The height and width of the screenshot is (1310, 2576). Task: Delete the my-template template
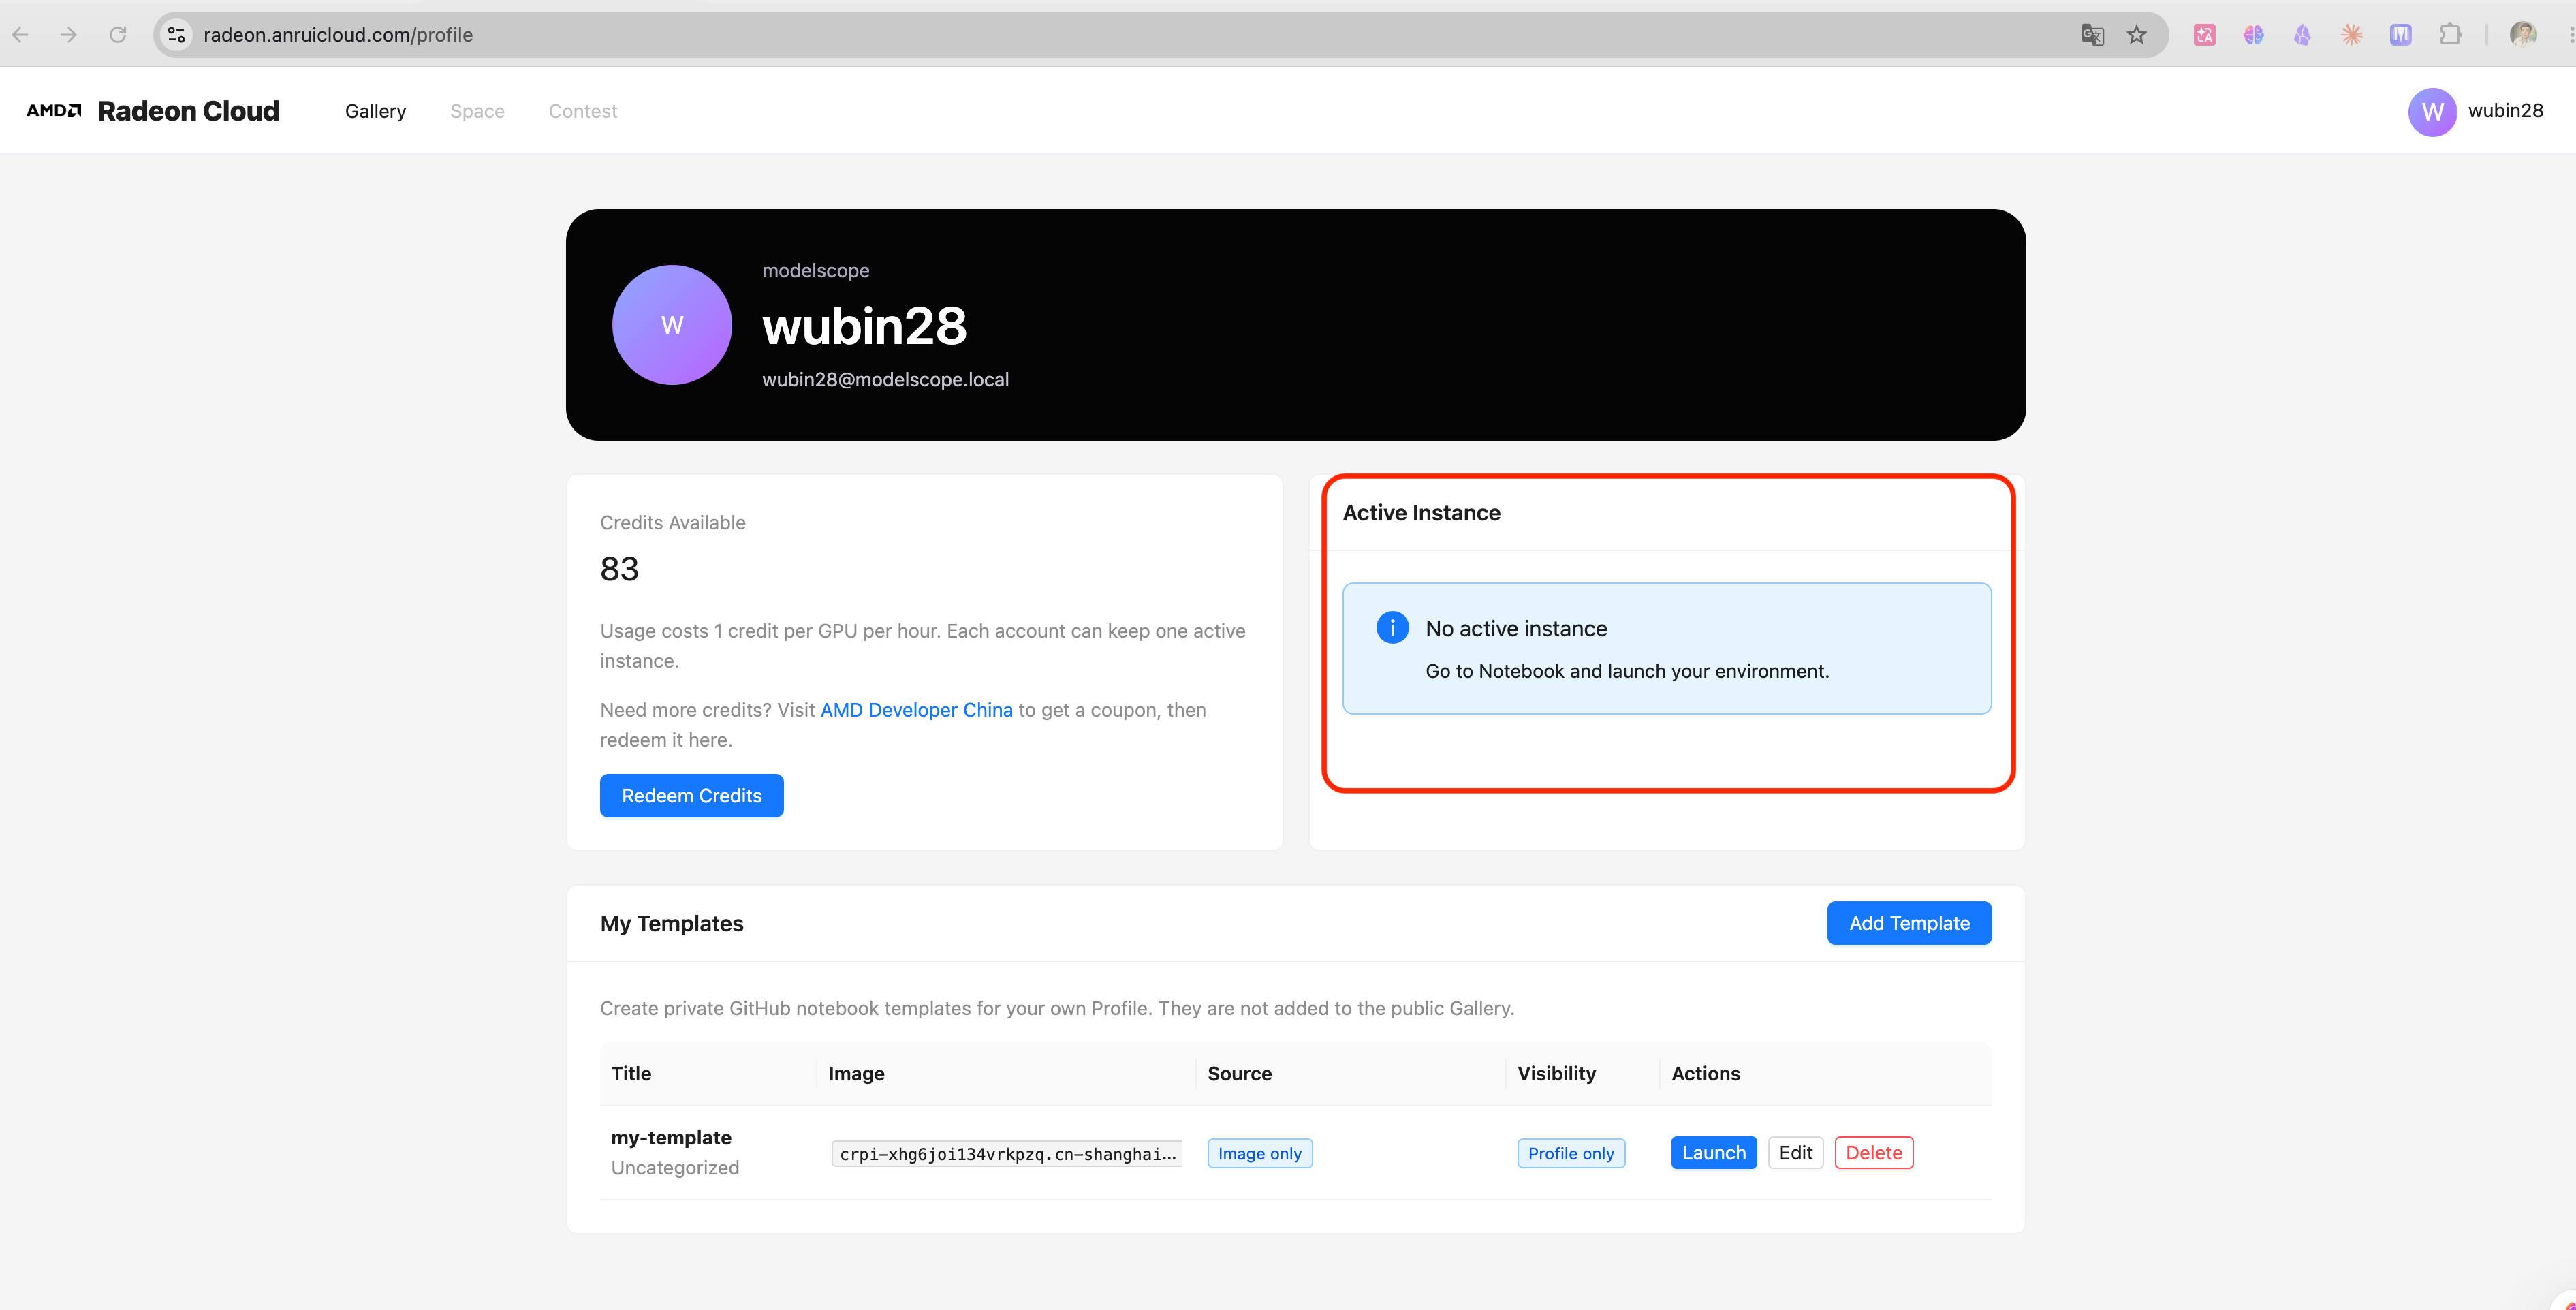[1874, 1153]
